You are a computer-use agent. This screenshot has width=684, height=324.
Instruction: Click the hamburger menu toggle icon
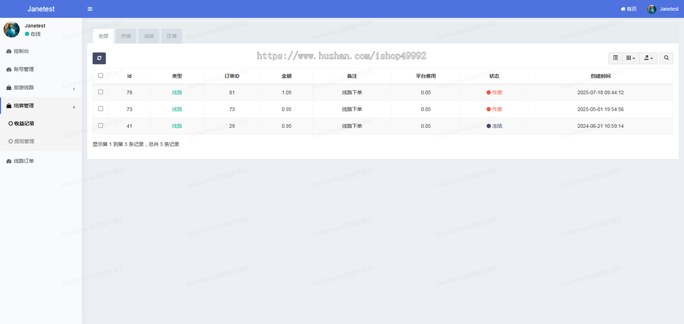pos(90,9)
